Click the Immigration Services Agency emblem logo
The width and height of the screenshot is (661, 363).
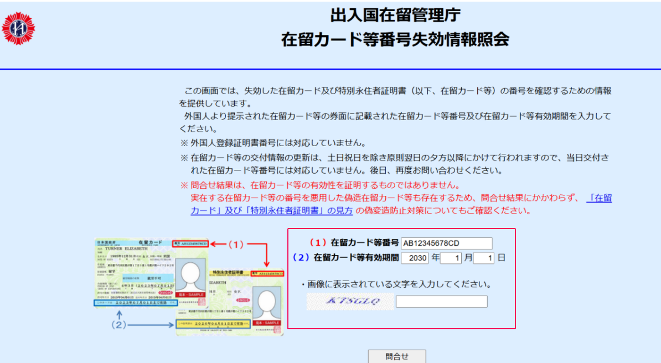coord(18,29)
